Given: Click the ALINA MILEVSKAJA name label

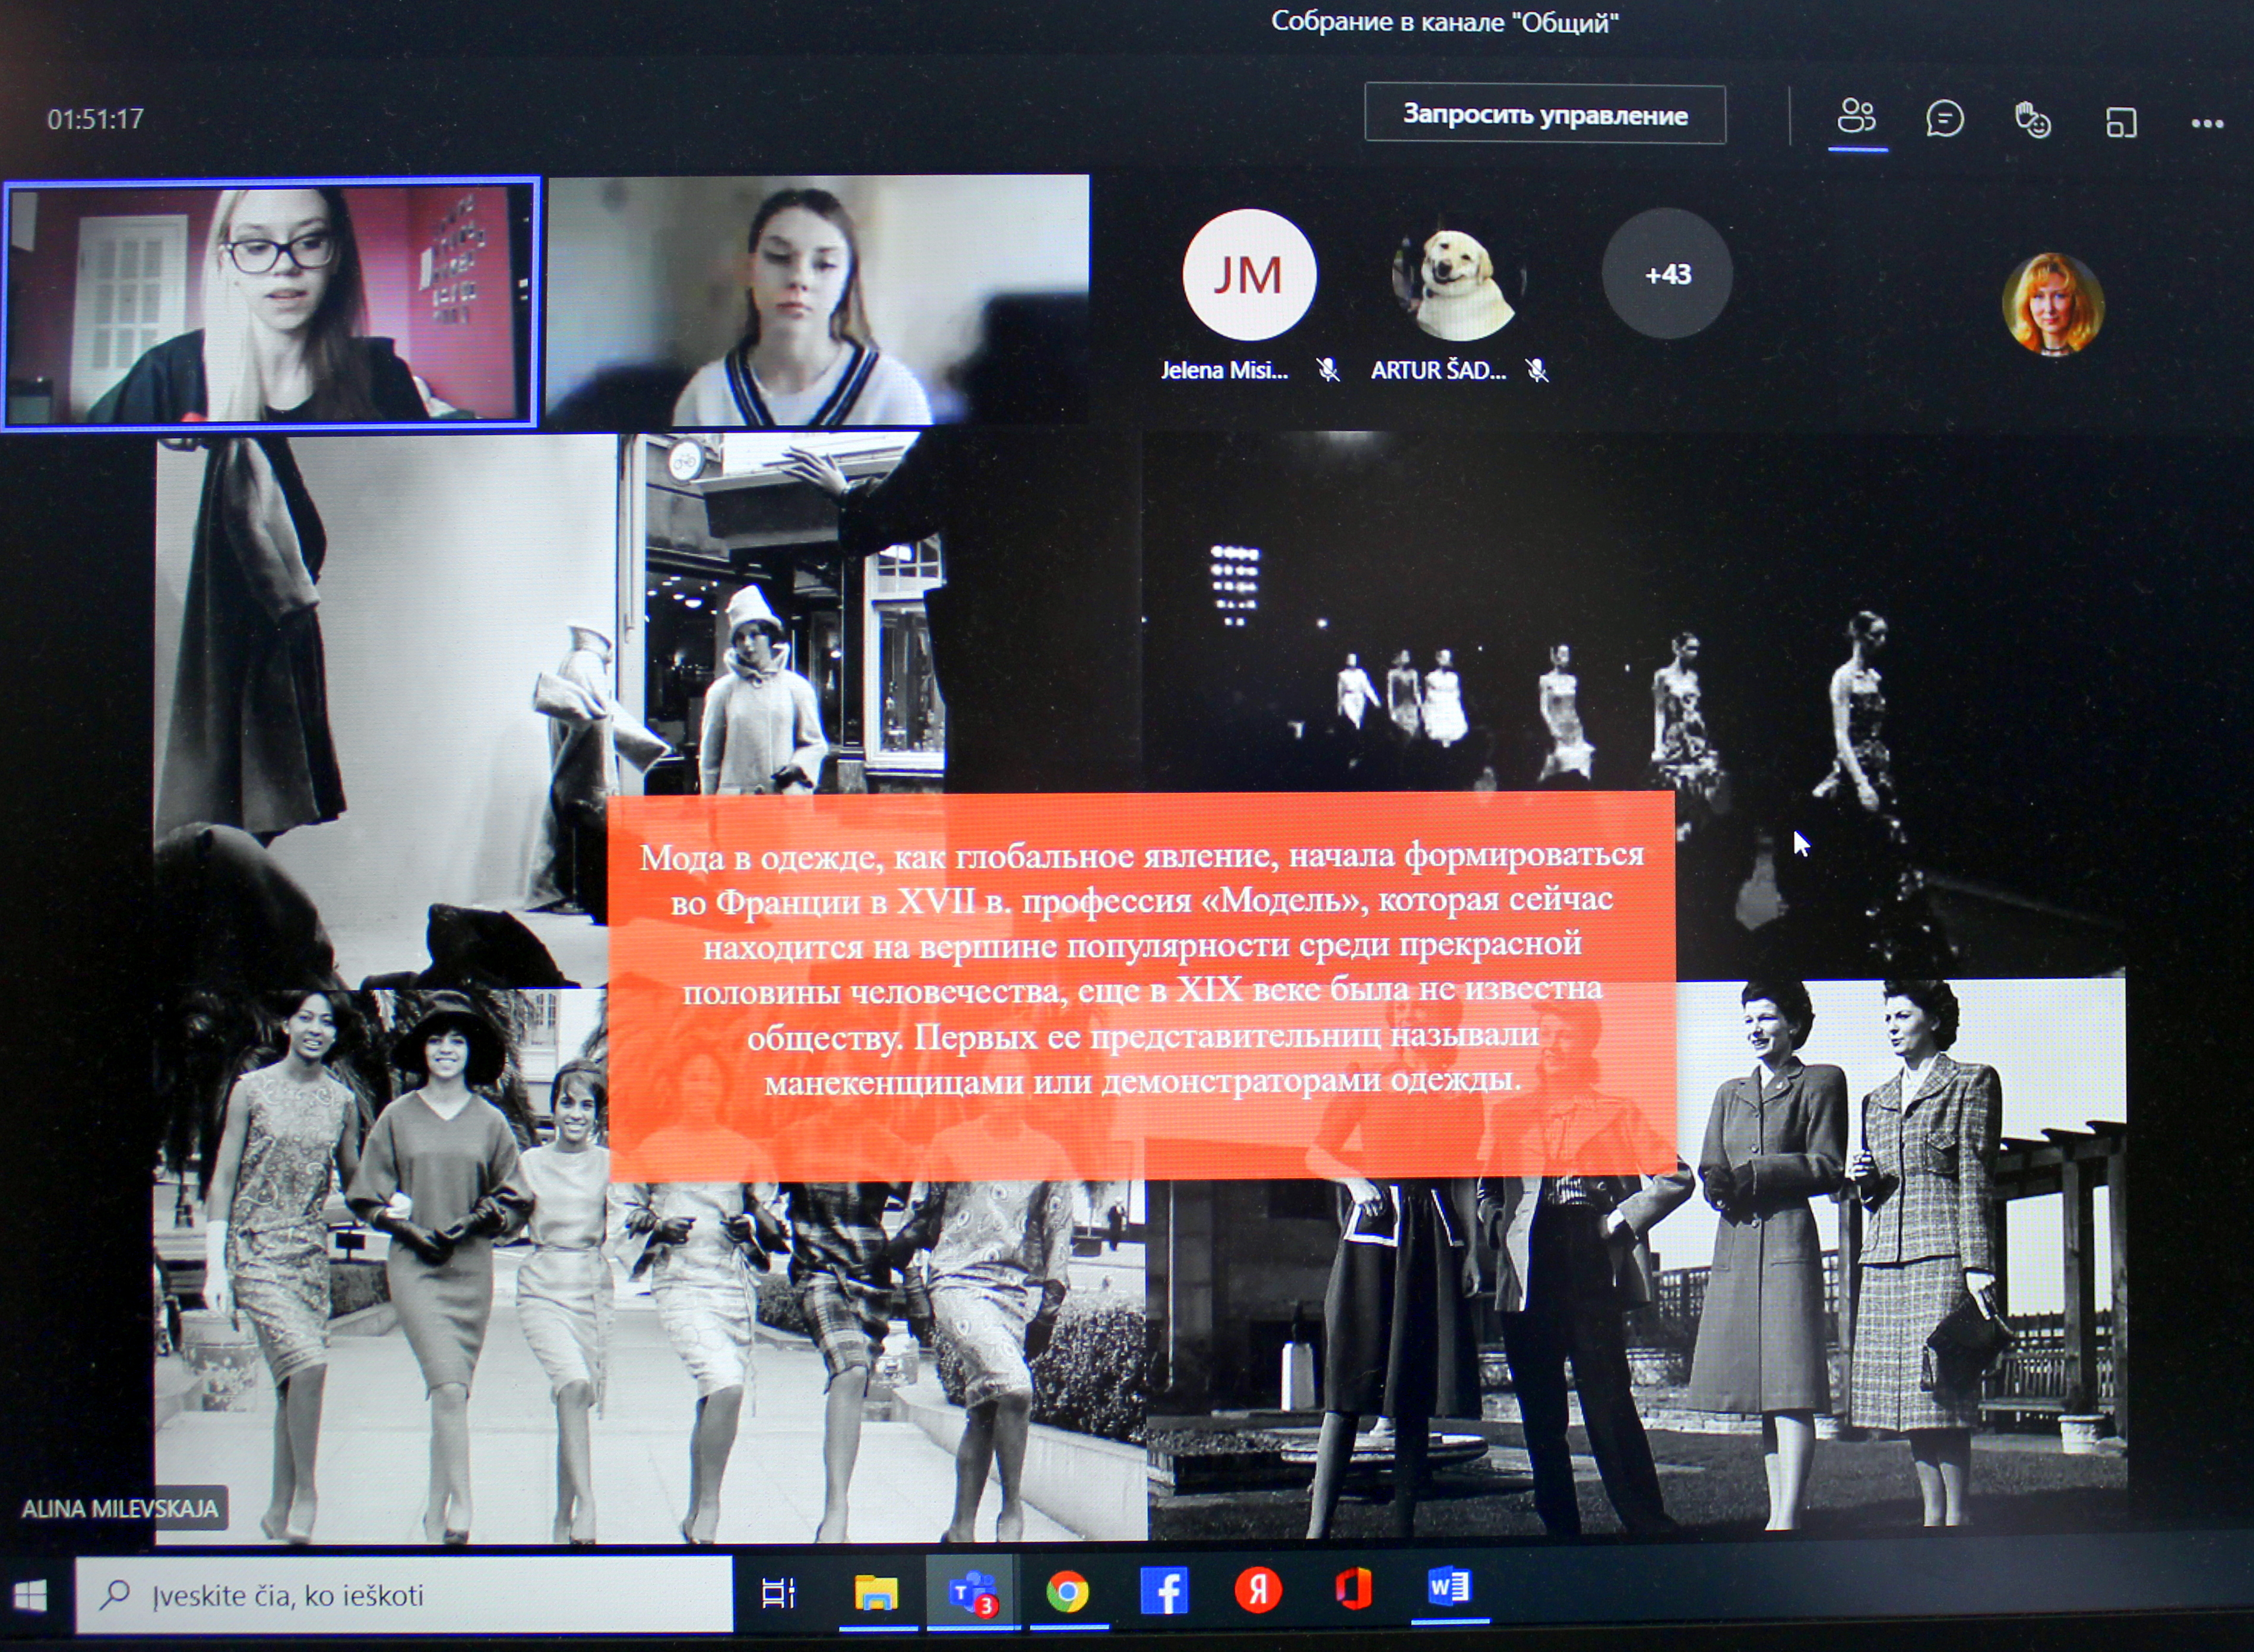Looking at the screenshot, I should (120, 1508).
